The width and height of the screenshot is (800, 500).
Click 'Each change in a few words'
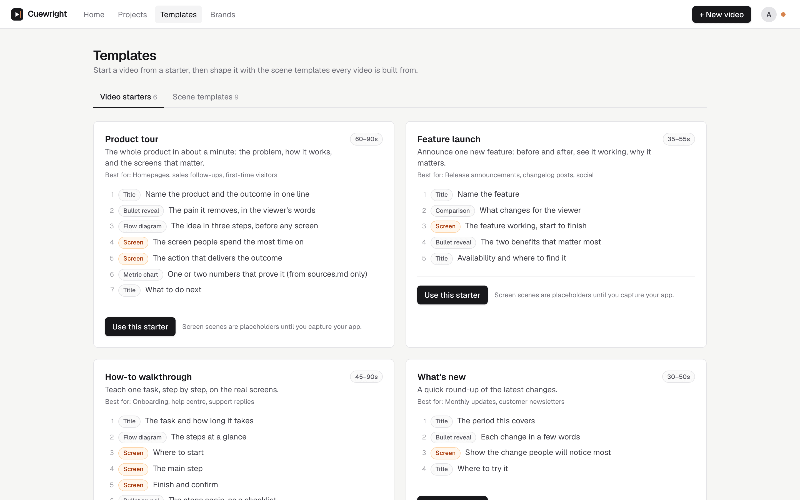[530, 437]
